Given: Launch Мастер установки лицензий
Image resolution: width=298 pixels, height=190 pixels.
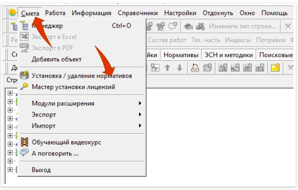Looking at the screenshot, I should 82,87.
